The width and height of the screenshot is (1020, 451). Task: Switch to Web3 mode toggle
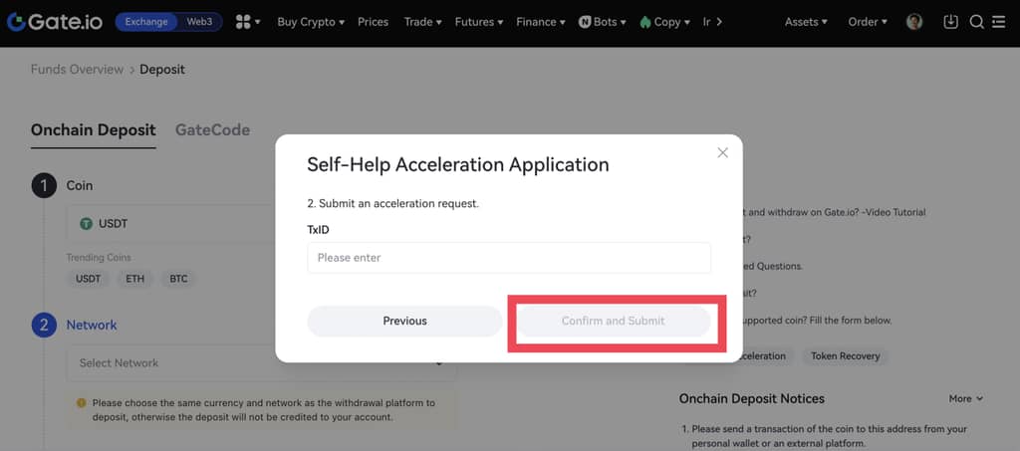[x=199, y=22]
